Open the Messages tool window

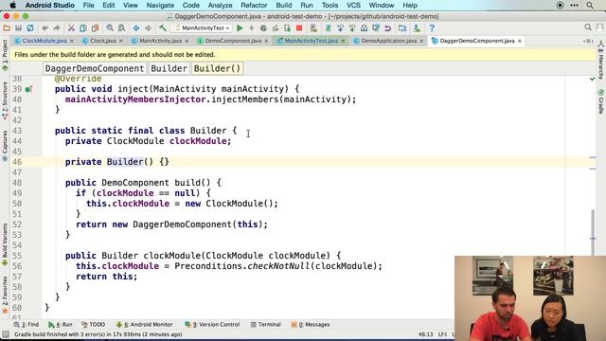311,324
